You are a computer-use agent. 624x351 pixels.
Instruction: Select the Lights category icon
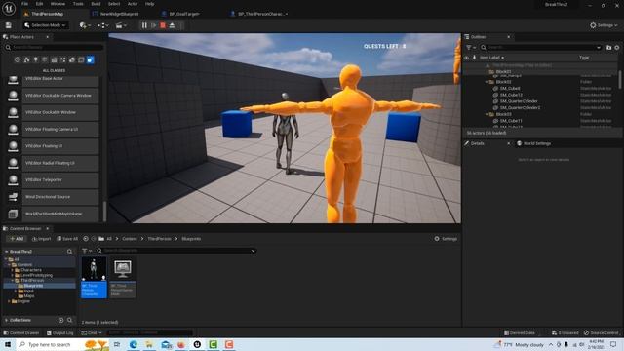[x=35, y=59]
